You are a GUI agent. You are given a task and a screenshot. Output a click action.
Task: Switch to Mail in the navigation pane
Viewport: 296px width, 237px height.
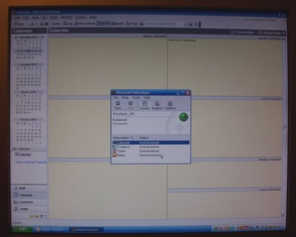pos(22,188)
